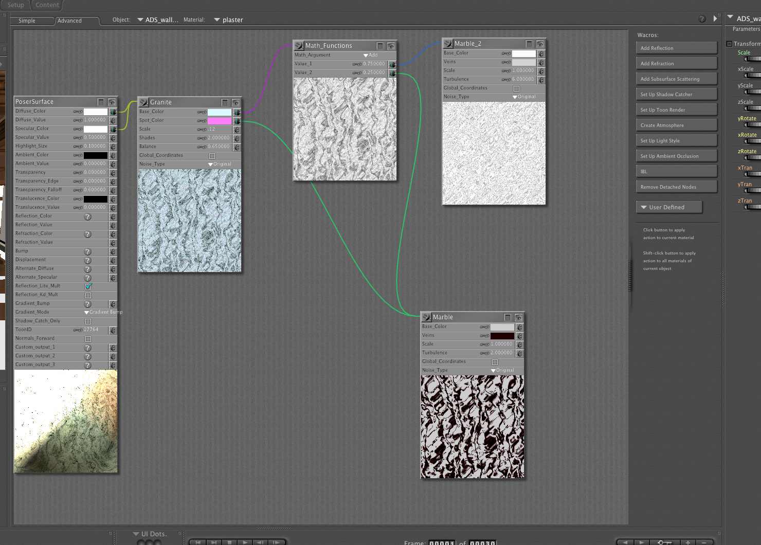Click the Math_Functions node output plug icon
761x545 pixels.
tap(299, 46)
